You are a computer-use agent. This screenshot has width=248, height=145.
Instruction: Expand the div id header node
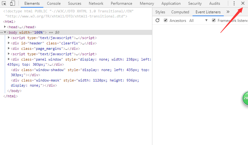(x=9, y=43)
